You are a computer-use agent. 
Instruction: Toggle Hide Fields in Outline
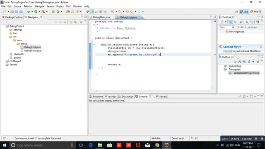pos(244,62)
